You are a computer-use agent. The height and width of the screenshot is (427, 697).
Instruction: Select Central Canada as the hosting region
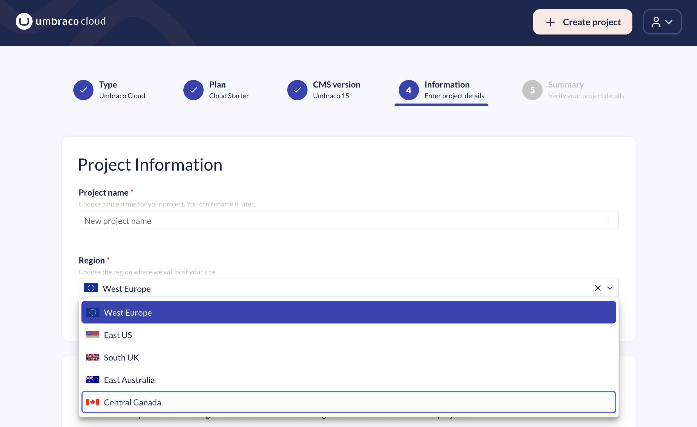(x=132, y=402)
